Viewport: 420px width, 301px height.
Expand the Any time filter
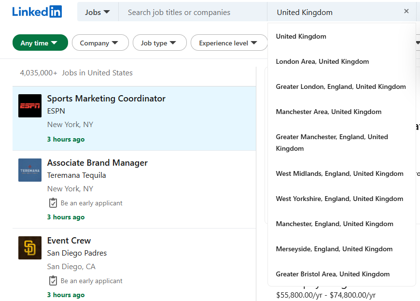point(40,43)
